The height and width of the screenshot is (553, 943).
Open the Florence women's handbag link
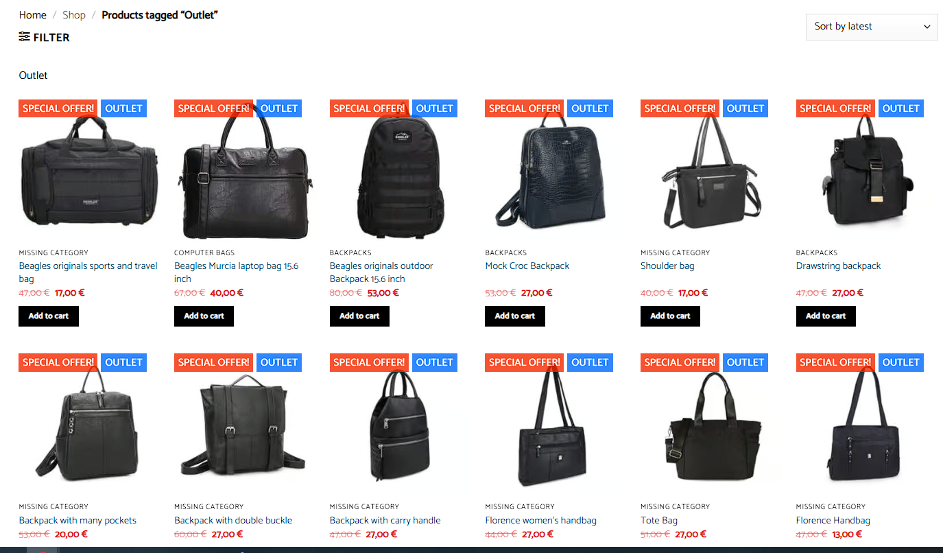pyautogui.click(x=540, y=521)
